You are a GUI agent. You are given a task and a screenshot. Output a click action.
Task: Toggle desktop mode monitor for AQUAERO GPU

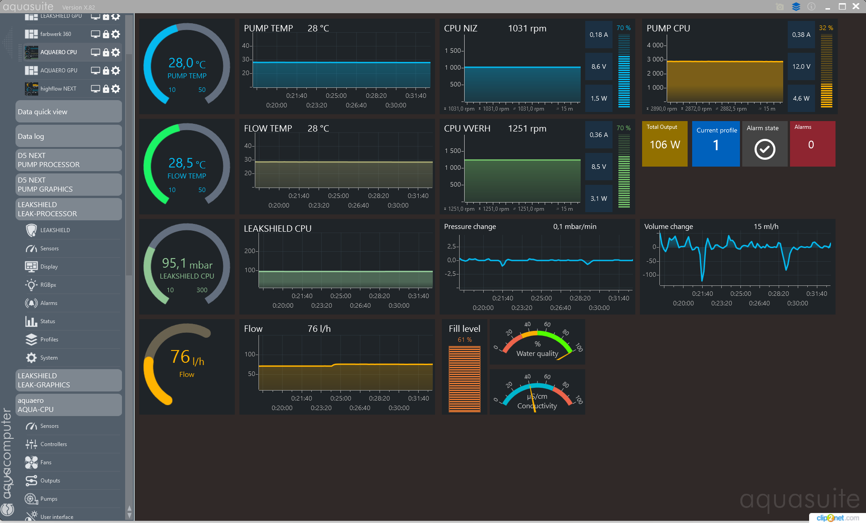pyautogui.click(x=96, y=71)
